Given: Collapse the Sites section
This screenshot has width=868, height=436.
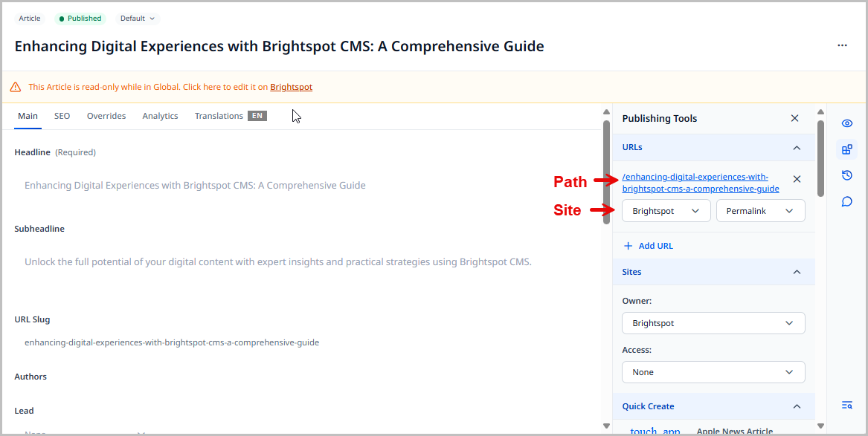Looking at the screenshot, I should [797, 272].
